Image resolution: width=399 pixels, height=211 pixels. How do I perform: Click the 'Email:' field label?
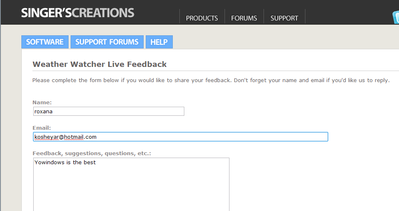click(x=41, y=128)
